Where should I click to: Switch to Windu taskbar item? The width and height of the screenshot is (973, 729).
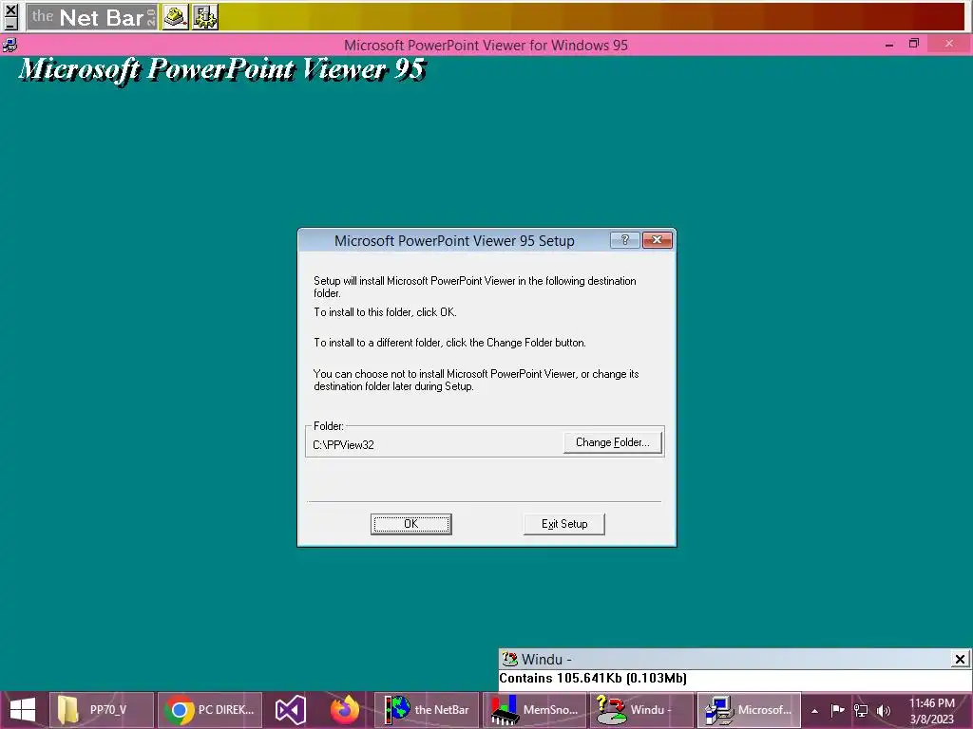641,710
